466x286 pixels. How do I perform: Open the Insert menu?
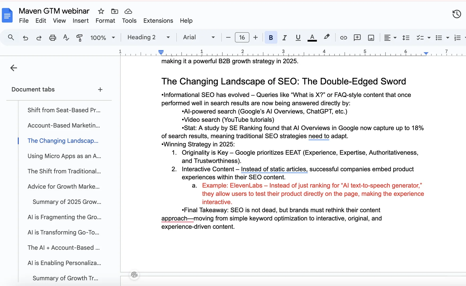point(81,21)
